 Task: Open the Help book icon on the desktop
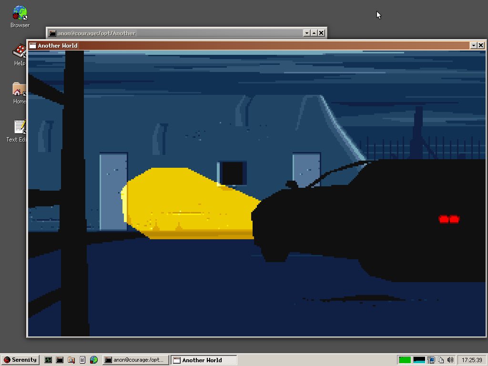(x=19, y=50)
